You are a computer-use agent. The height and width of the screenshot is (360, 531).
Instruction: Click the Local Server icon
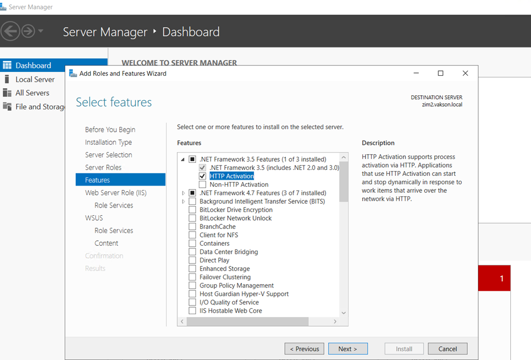tap(7, 80)
